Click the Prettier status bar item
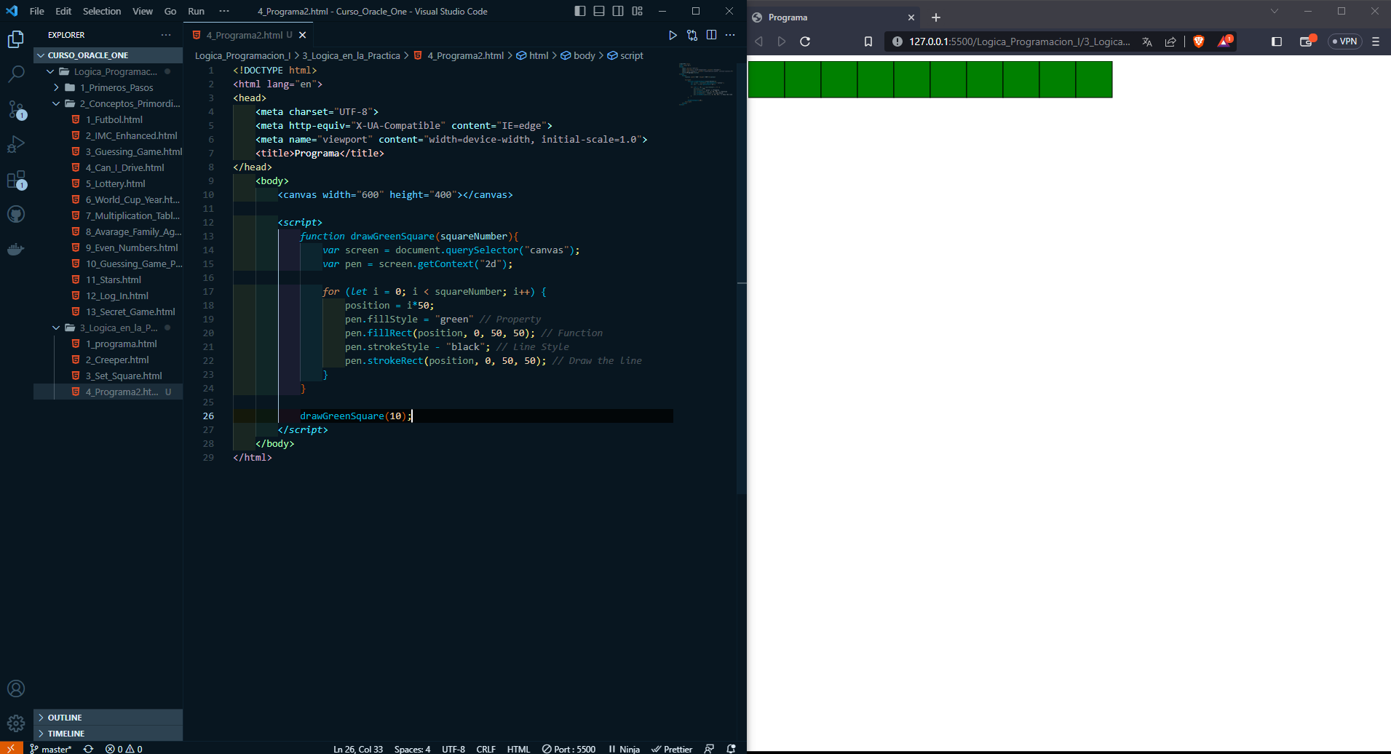 pos(672,749)
